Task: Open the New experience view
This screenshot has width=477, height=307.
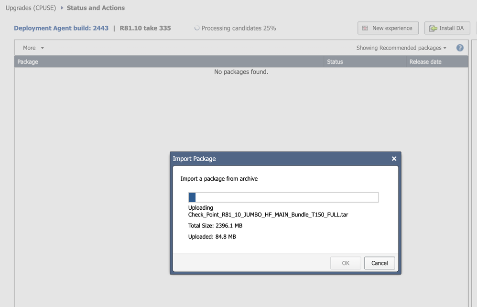Action: point(388,28)
